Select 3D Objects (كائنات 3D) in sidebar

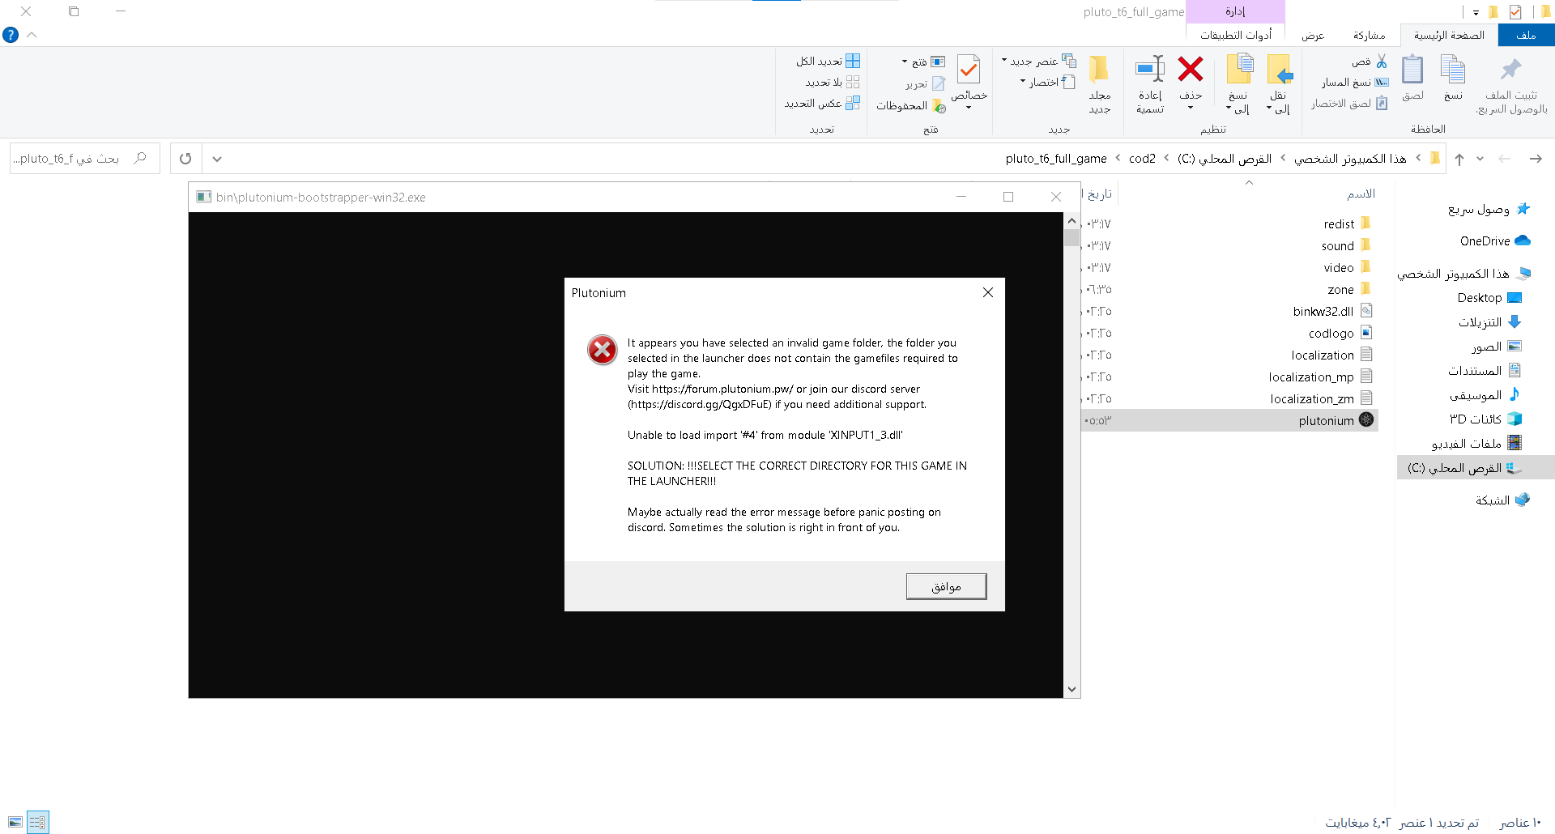(x=1486, y=419)
